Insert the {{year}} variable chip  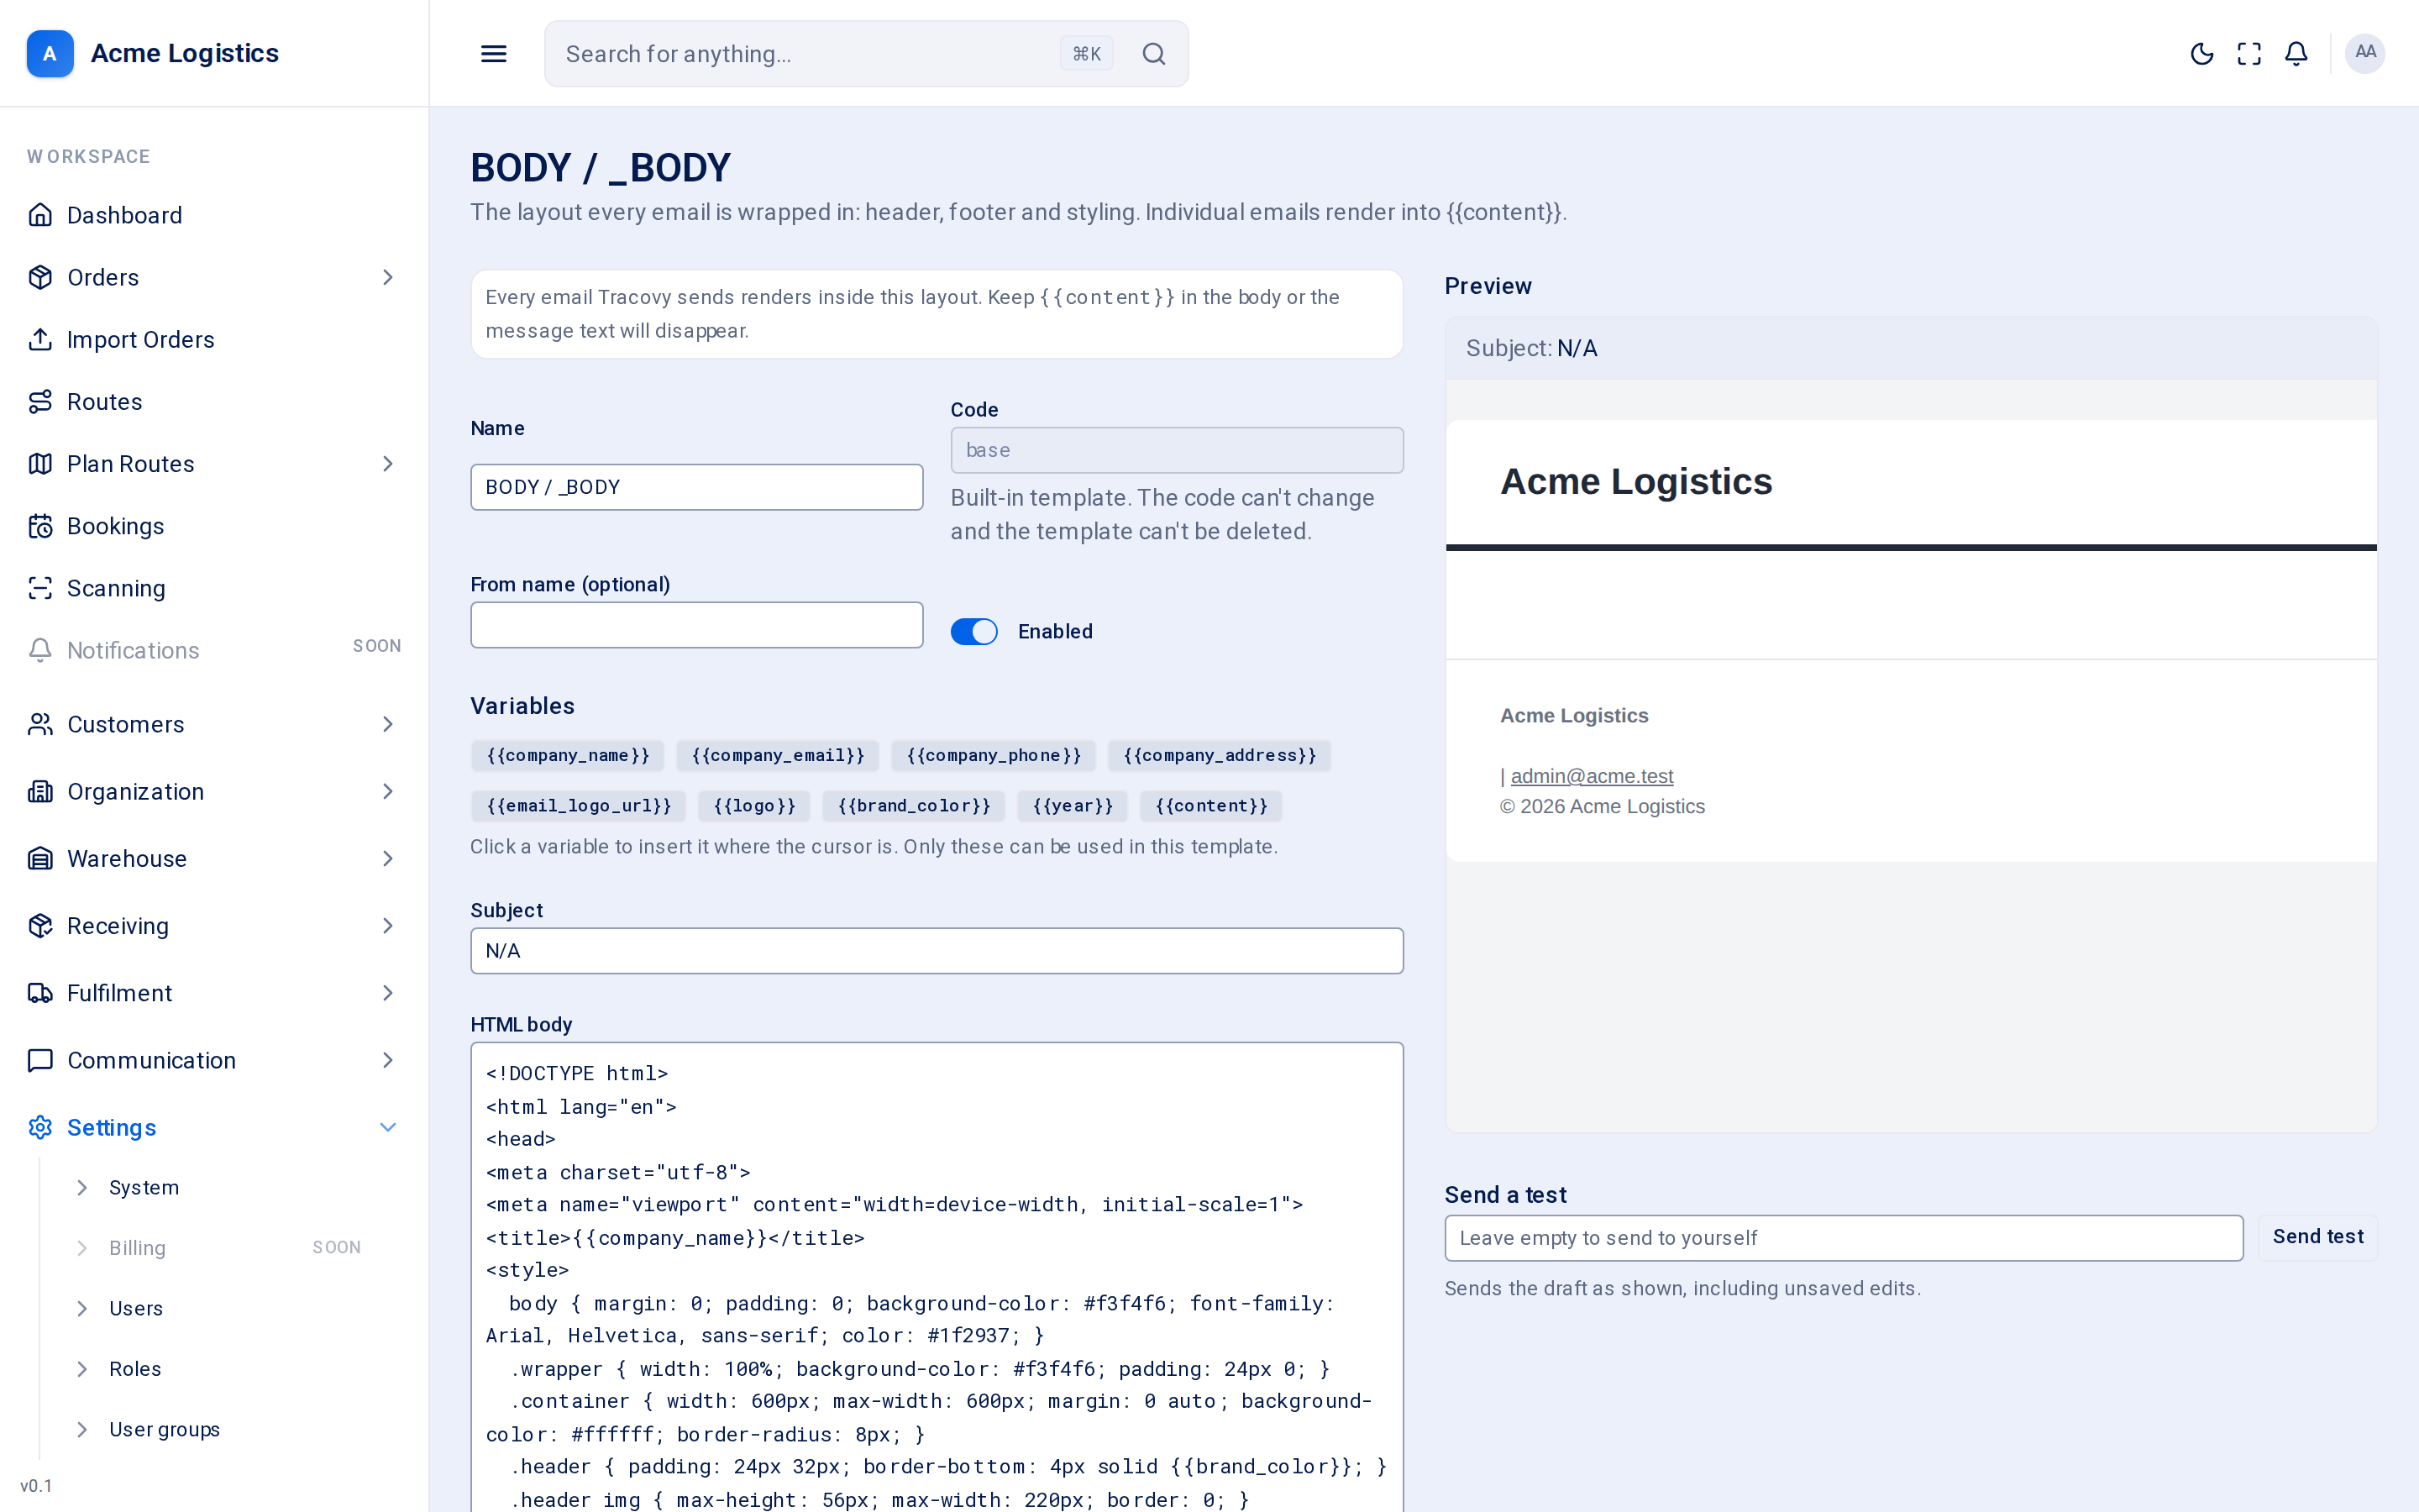pyautogui.click(x=1073, y=806)
